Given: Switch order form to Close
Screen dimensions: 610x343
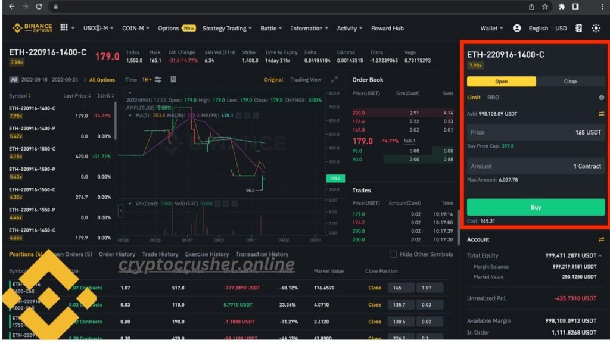Looking at the screenshot, I should click(570, 81).
